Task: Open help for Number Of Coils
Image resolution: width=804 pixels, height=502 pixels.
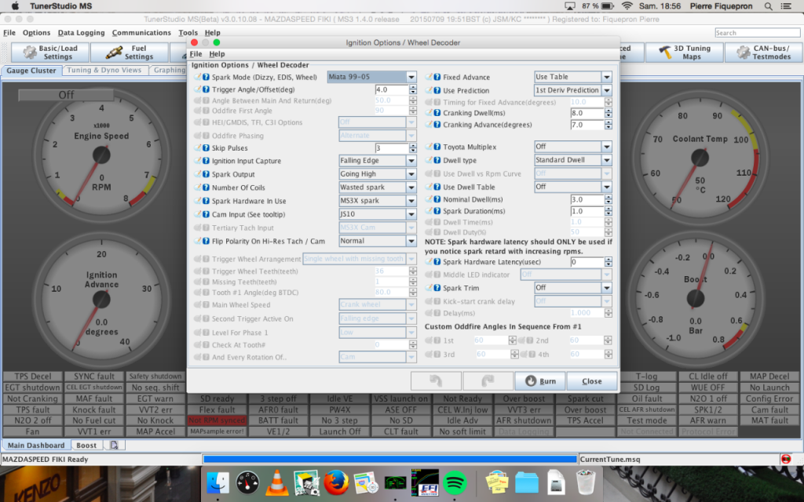Action: 206,187
